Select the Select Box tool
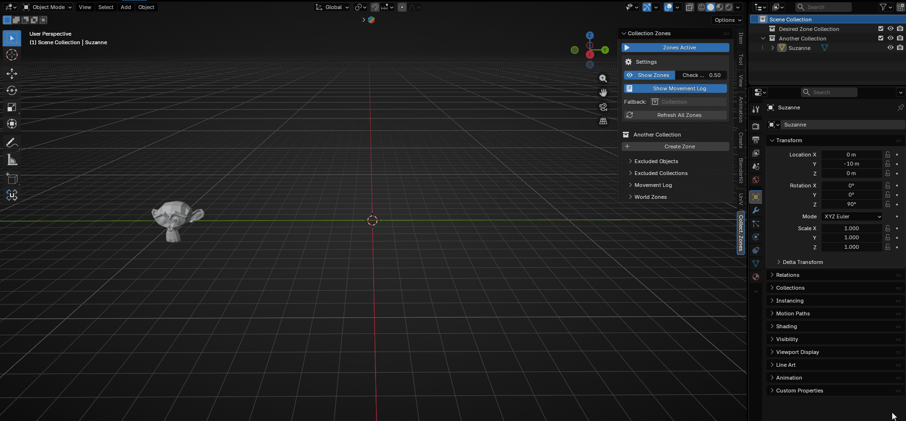This screenshot has width=906, height=421. coord(12,38)
